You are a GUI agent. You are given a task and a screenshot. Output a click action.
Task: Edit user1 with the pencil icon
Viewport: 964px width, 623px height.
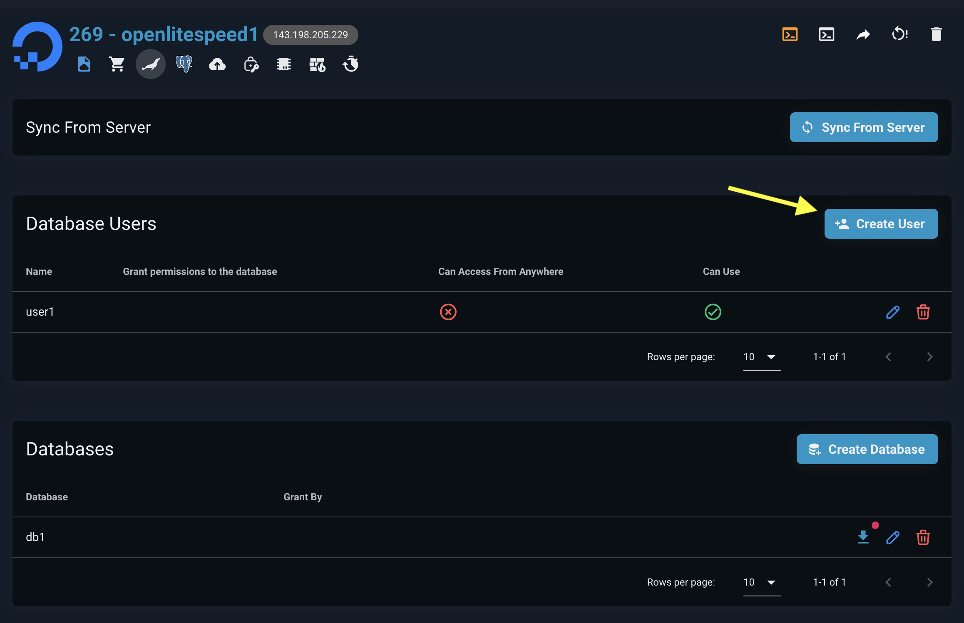[x=892, y=312]
